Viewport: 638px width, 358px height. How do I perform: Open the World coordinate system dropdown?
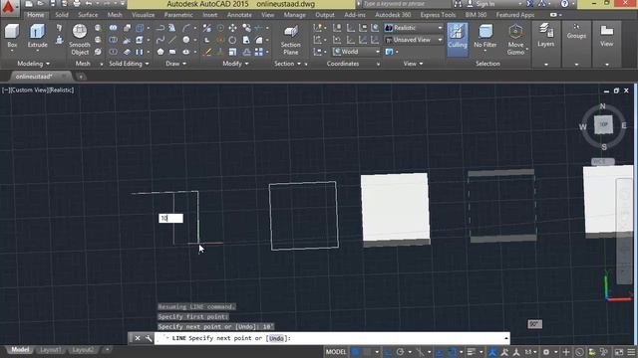tap(357, 52)
